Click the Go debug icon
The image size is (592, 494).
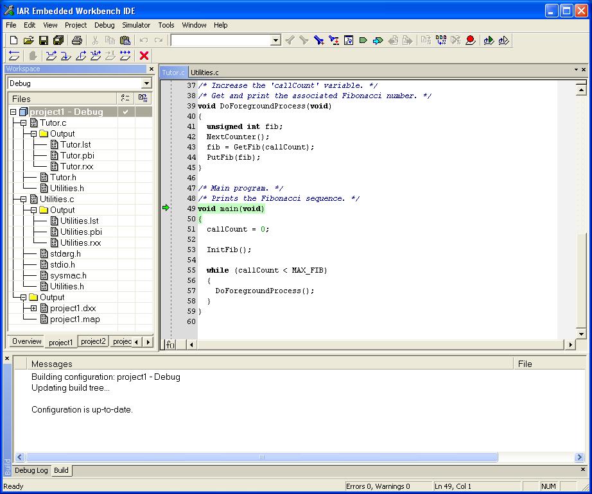(125, 56)
